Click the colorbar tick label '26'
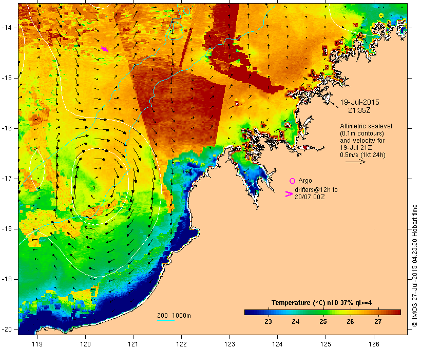This screenshot has height=349, width=421. pyautogui.click(x=350, y=322)
